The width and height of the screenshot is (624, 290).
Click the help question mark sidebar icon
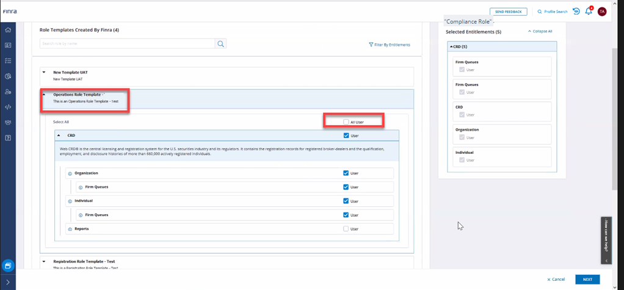pos(8,137)
